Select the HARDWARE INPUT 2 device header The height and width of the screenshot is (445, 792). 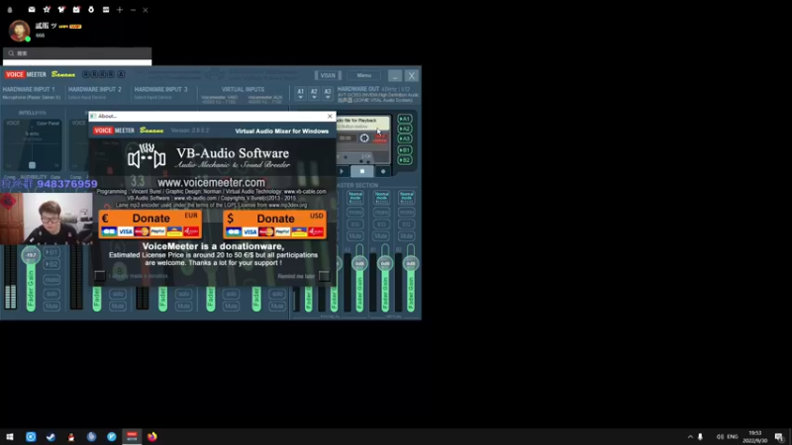coord(95,89)
